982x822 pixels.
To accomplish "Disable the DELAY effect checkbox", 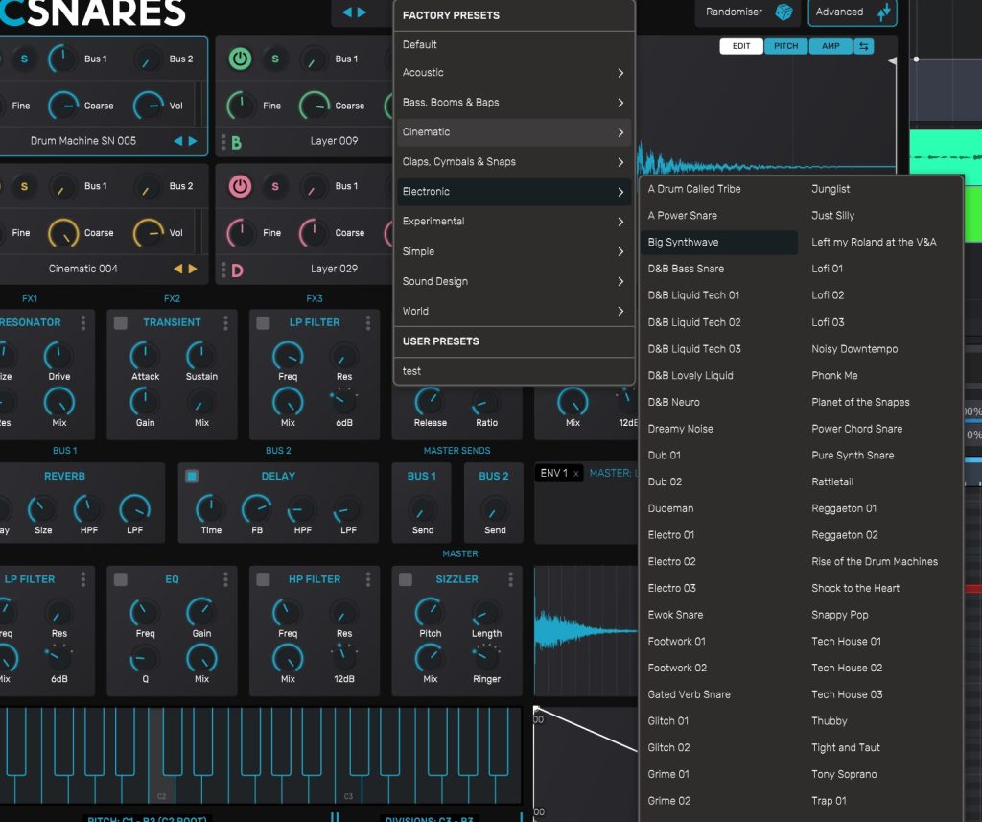I will pyautogui.click(x=192, y=476).
